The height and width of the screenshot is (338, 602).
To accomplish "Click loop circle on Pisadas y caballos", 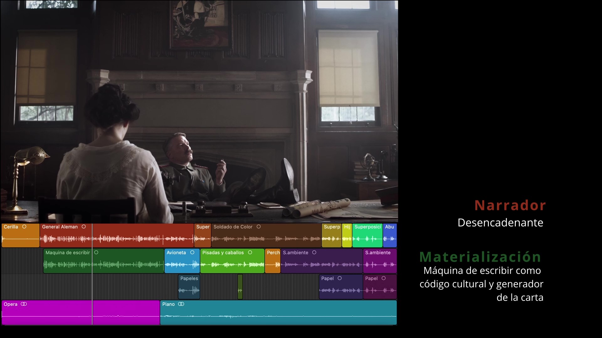I will 250,252.
